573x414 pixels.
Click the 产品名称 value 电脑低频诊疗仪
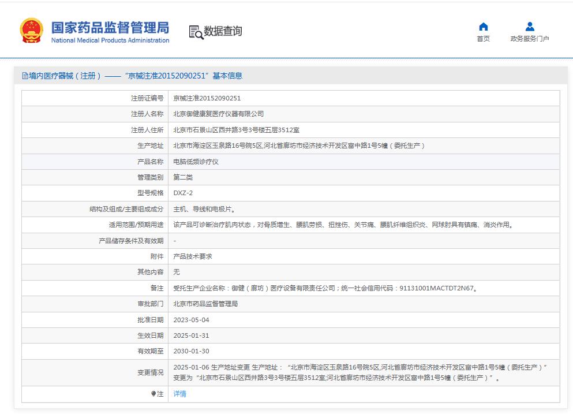(x=196, y=162)
